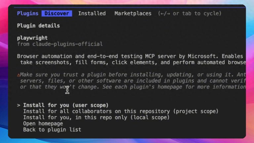The width and height of the screenshot is (254, 143).
Task: Go to the Marketplaces tab
Action: point(133,14)
